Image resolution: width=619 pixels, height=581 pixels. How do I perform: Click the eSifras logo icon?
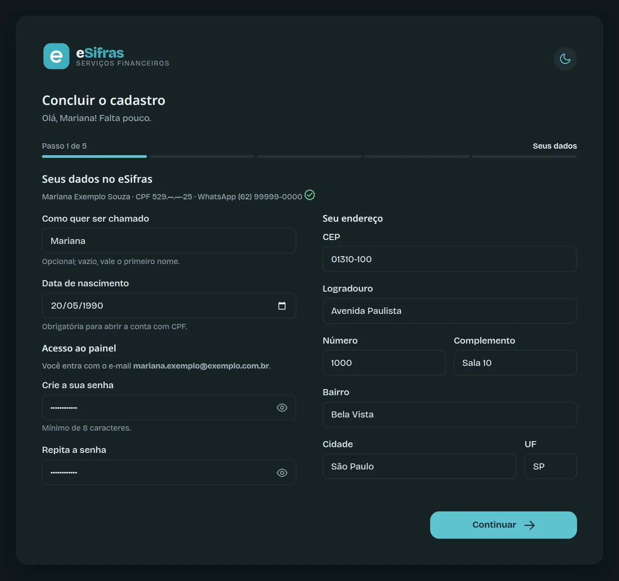pos(56,56)
